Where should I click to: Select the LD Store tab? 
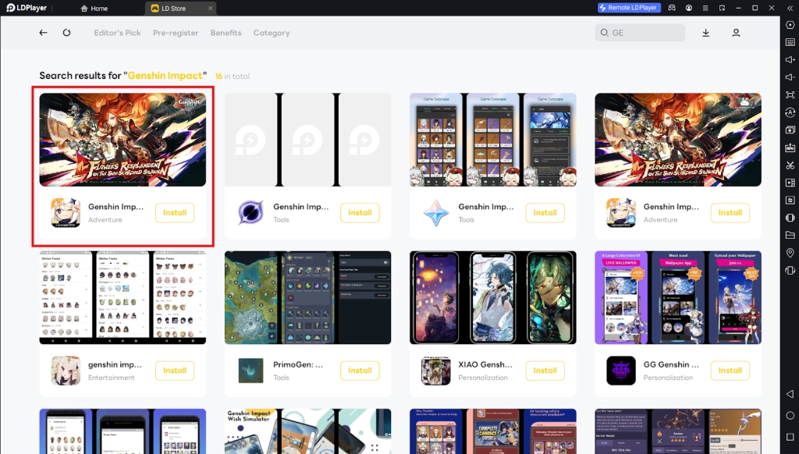click(173, 8)
